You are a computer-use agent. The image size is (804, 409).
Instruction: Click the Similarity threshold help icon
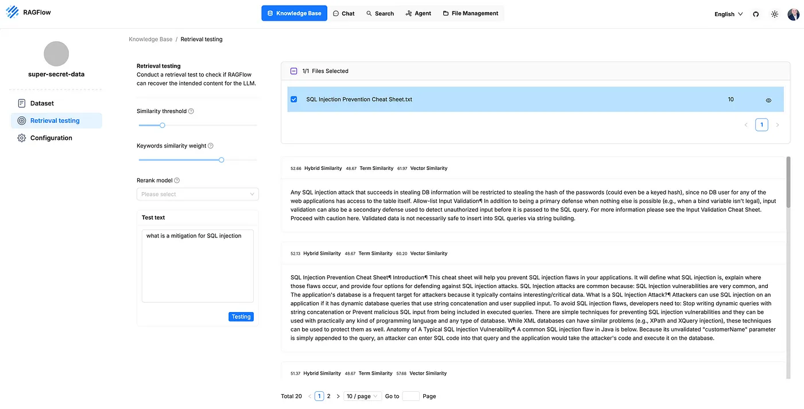(191, 111)
